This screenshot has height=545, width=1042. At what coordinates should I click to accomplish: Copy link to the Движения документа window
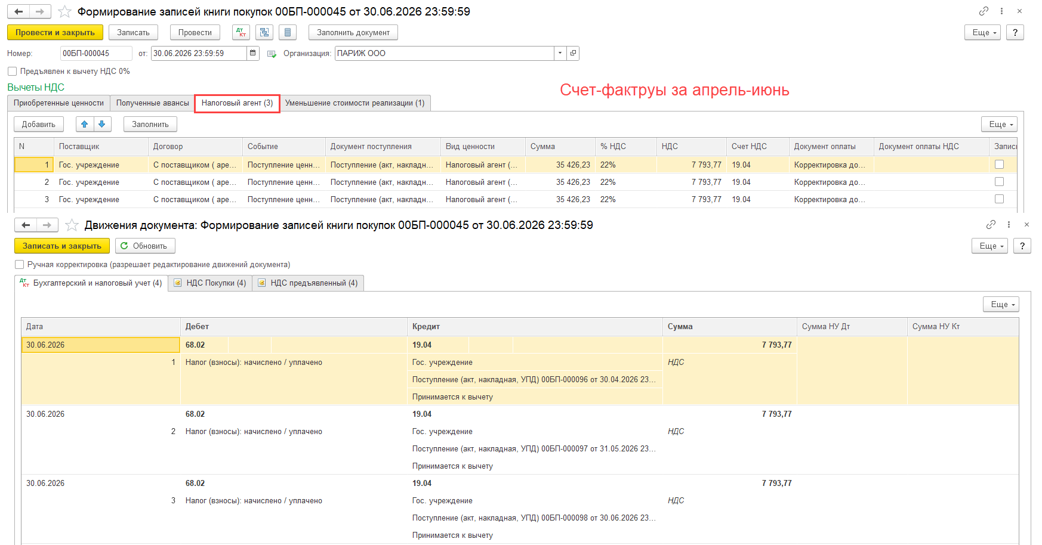click(991, 225)
